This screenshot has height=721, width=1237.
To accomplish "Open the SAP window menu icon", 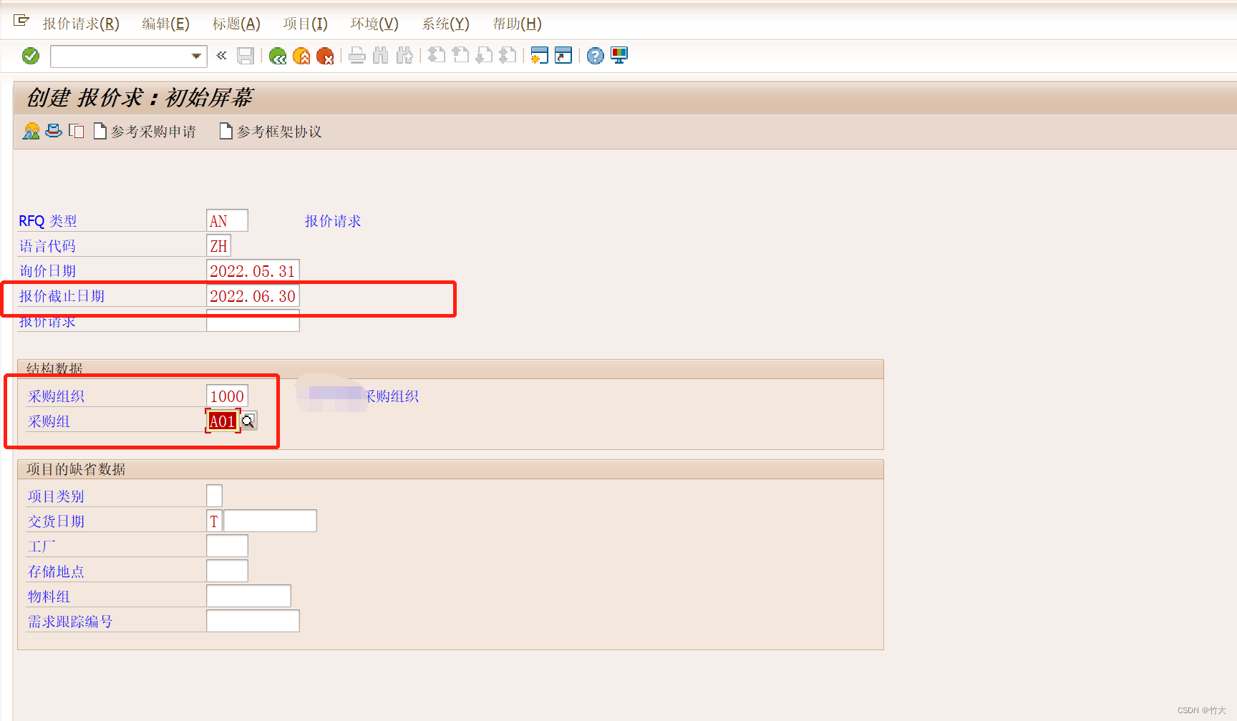I will tap(21, 21).
